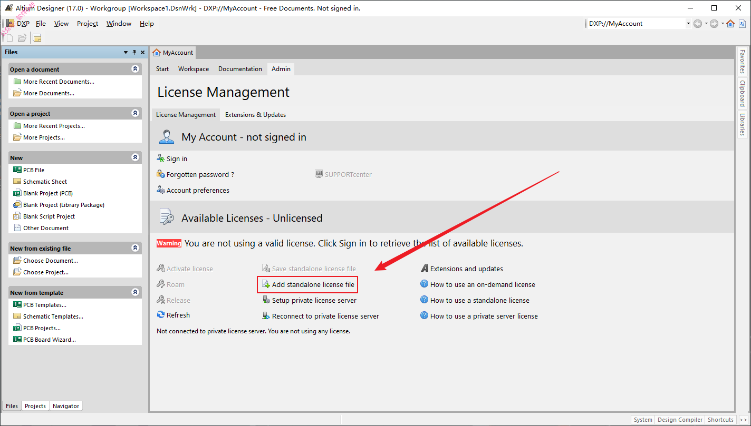Open the forward navigation history dropdown

pyautogui.click(x=722, y=24)
